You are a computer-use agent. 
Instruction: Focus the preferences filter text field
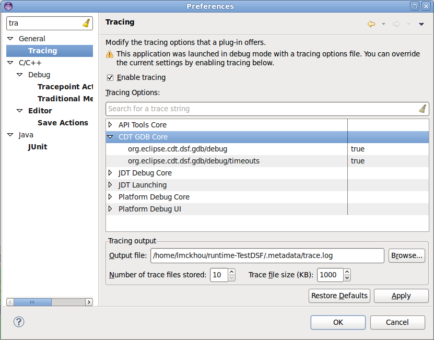pyautogui.click(x=44, y=23)
